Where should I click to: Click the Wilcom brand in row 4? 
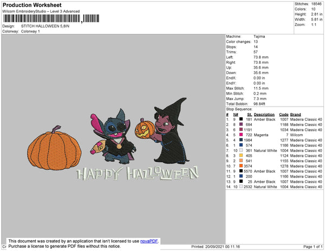[296, 135]
